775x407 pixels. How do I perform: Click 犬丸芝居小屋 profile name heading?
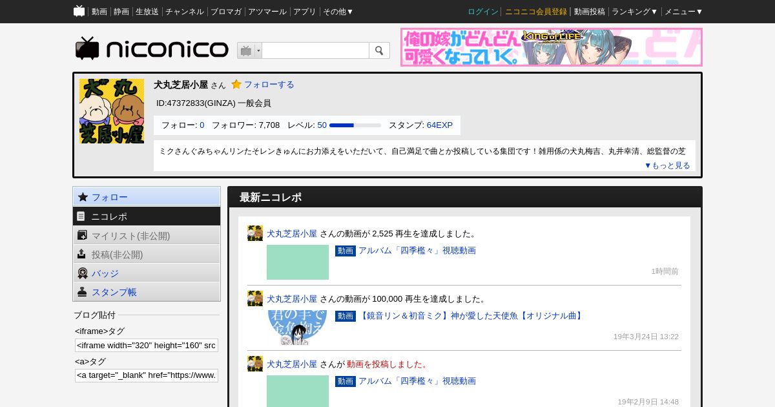pos(181,85)
